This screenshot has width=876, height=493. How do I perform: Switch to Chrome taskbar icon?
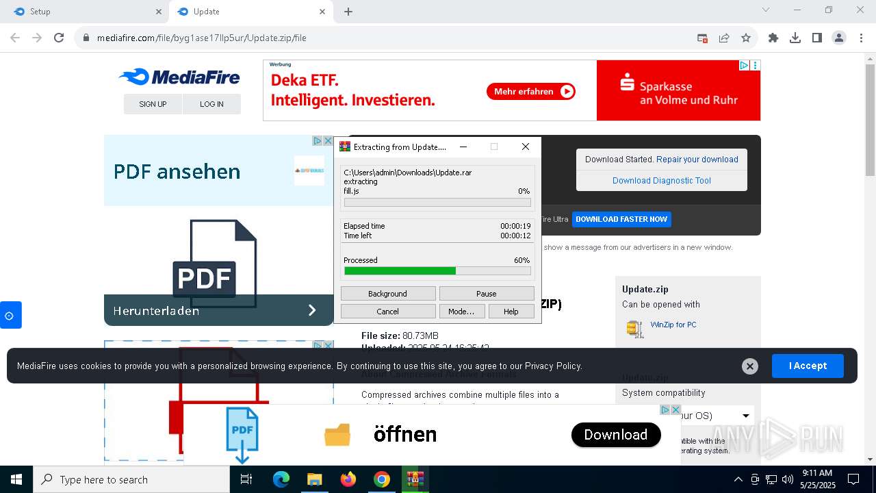(382, 479)
